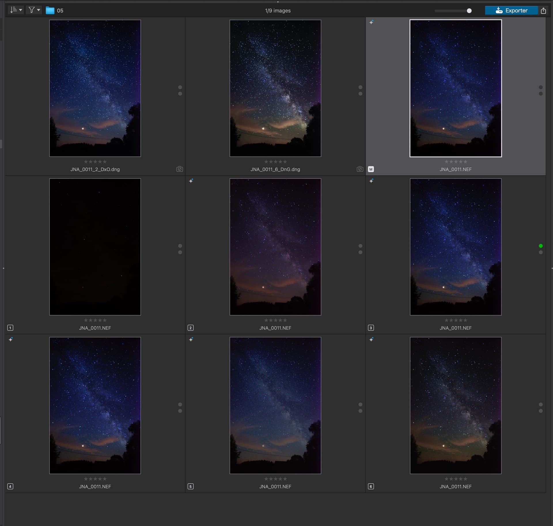This screenshot has height=526, width=553.
Task: Select virtual copy 5 thumbnail
Action: [275, 406]
